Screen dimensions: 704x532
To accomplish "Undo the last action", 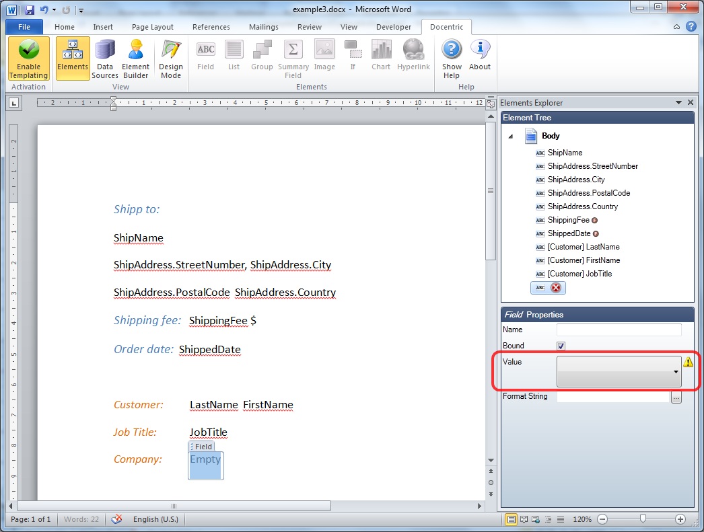I will 44,9.
